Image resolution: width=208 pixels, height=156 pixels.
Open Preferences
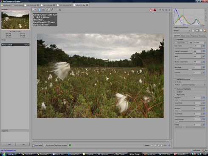click(195, 150)
